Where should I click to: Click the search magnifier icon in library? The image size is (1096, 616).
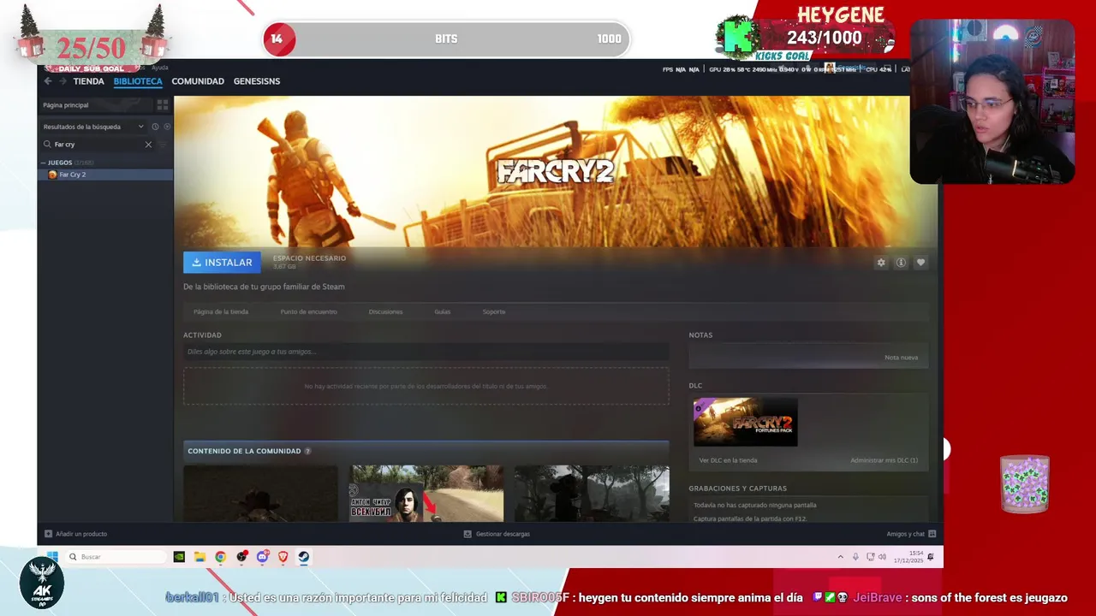pyautogui.click(x=48, y=145)
